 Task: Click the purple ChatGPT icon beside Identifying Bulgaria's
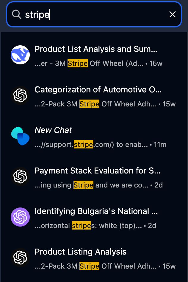20,217
